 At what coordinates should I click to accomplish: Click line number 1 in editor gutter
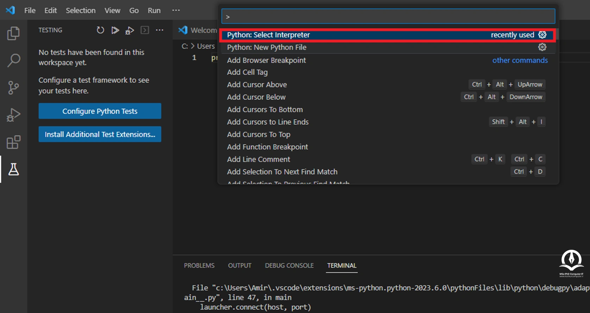(x=194, y=58)
